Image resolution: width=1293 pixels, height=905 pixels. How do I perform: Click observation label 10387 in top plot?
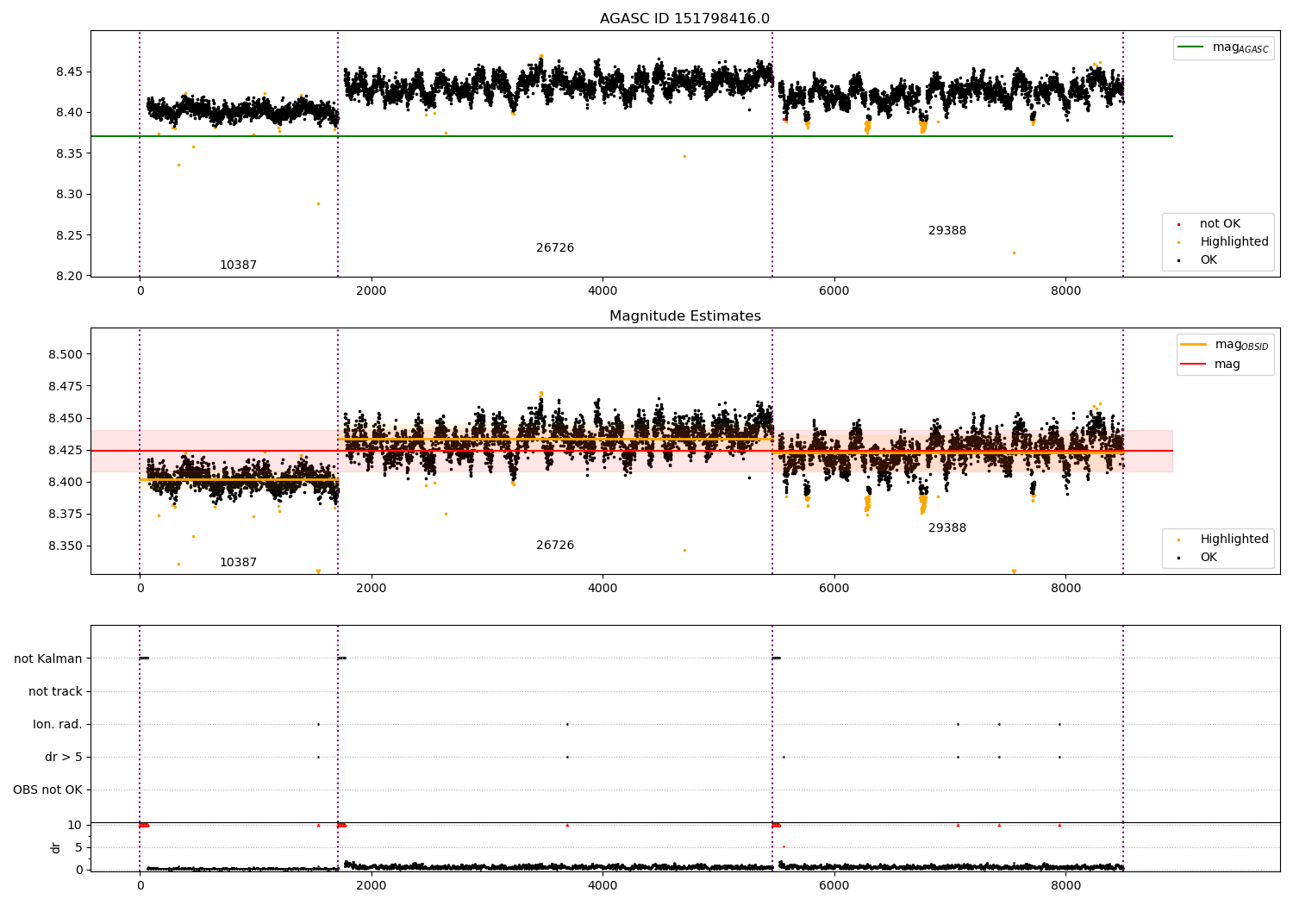pos(238,265)
